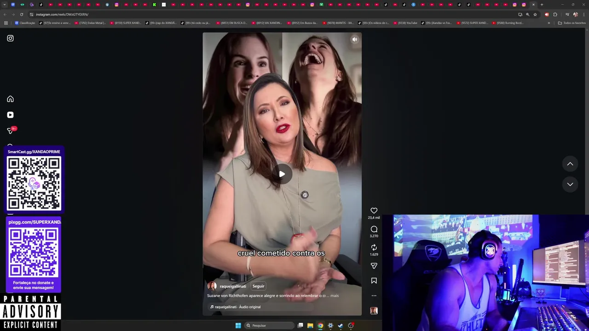The image size is (589, 331).
Task: Open raquelgallinati profile username link
Action: [233, 286]
